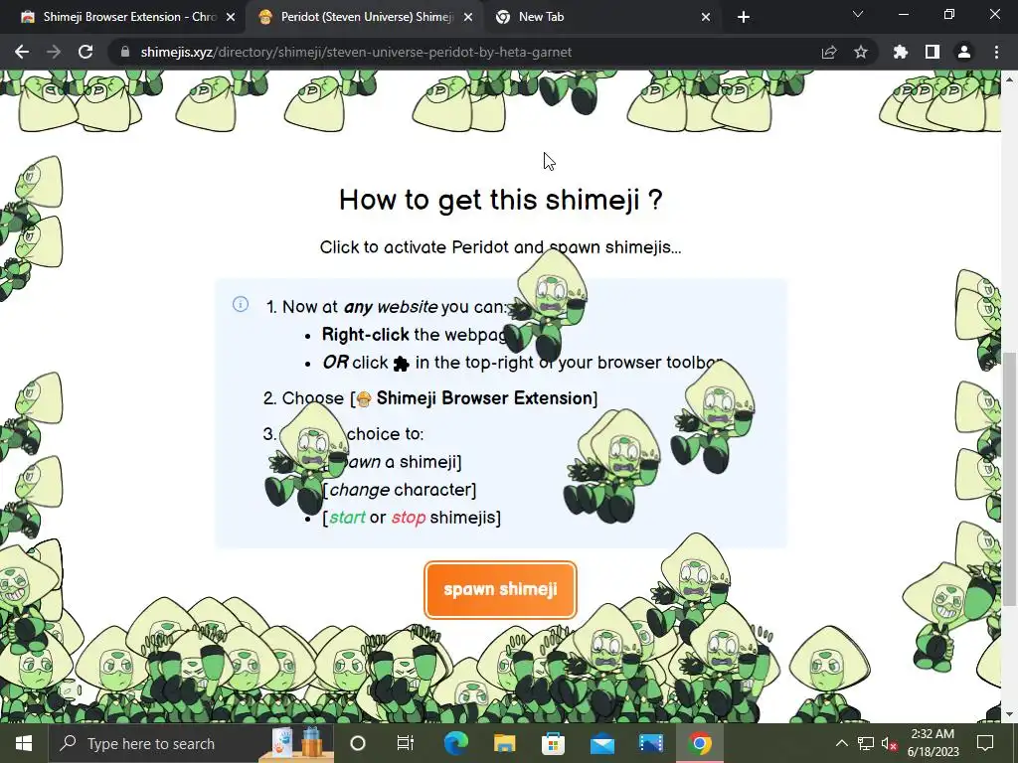Click the page vertical scrollbar thumb

1010,479
